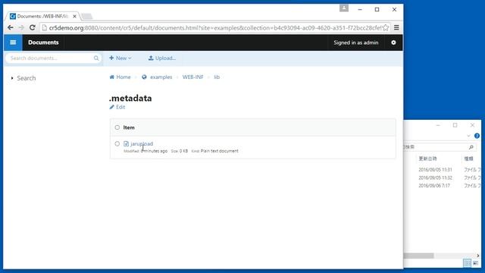Switch Explorer to large icons view
The height and width of the screenshot is (273, 485).
pyautogui.click(x=475, y=263)
